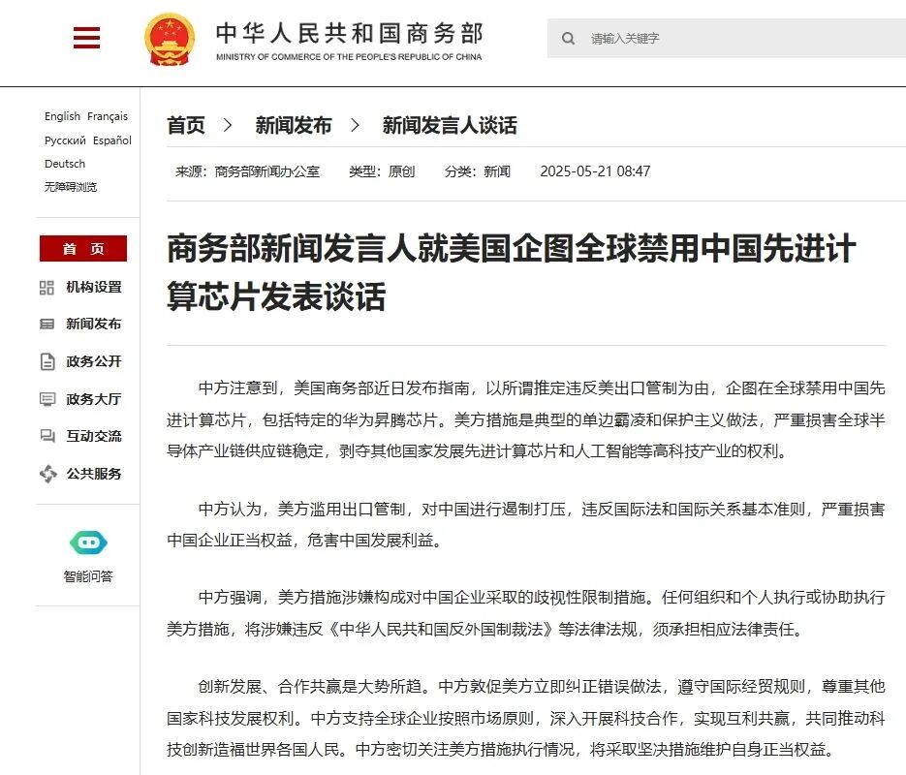Screen dimensions: 906x775
Task: Switch the site language to Français
Action: coord(107,116)
